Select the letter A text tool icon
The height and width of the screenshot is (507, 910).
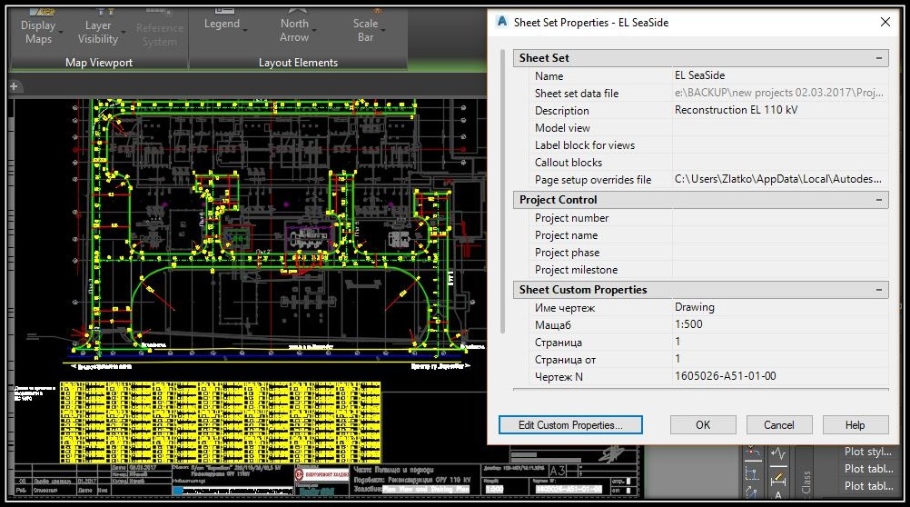(x=778, y=495)
